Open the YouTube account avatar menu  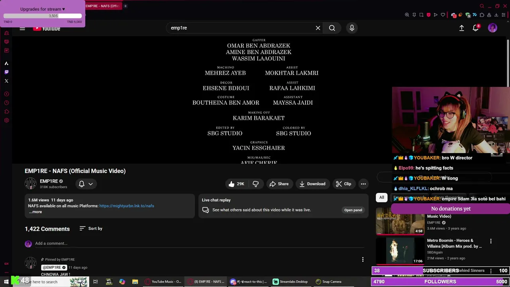(x=492, y=28)
